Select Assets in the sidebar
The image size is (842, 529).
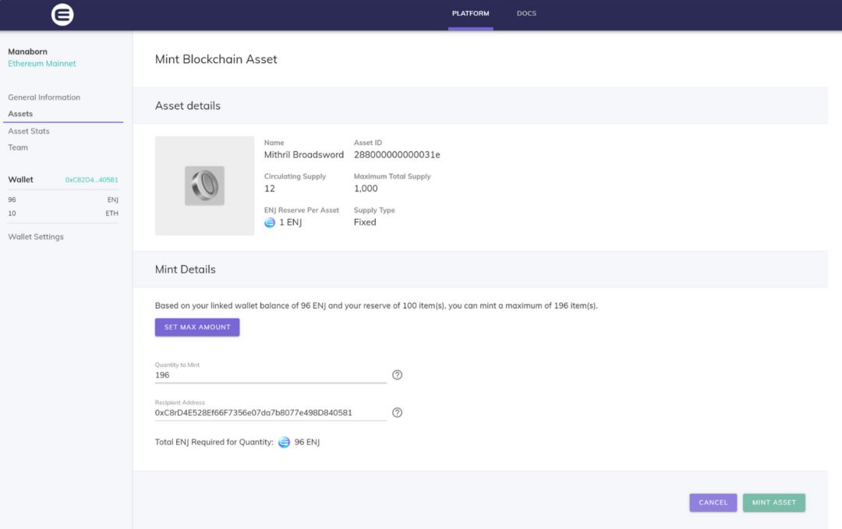(20, 114)
